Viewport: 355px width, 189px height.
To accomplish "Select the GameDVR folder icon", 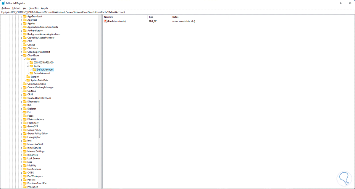I will [x=25, y=126].
